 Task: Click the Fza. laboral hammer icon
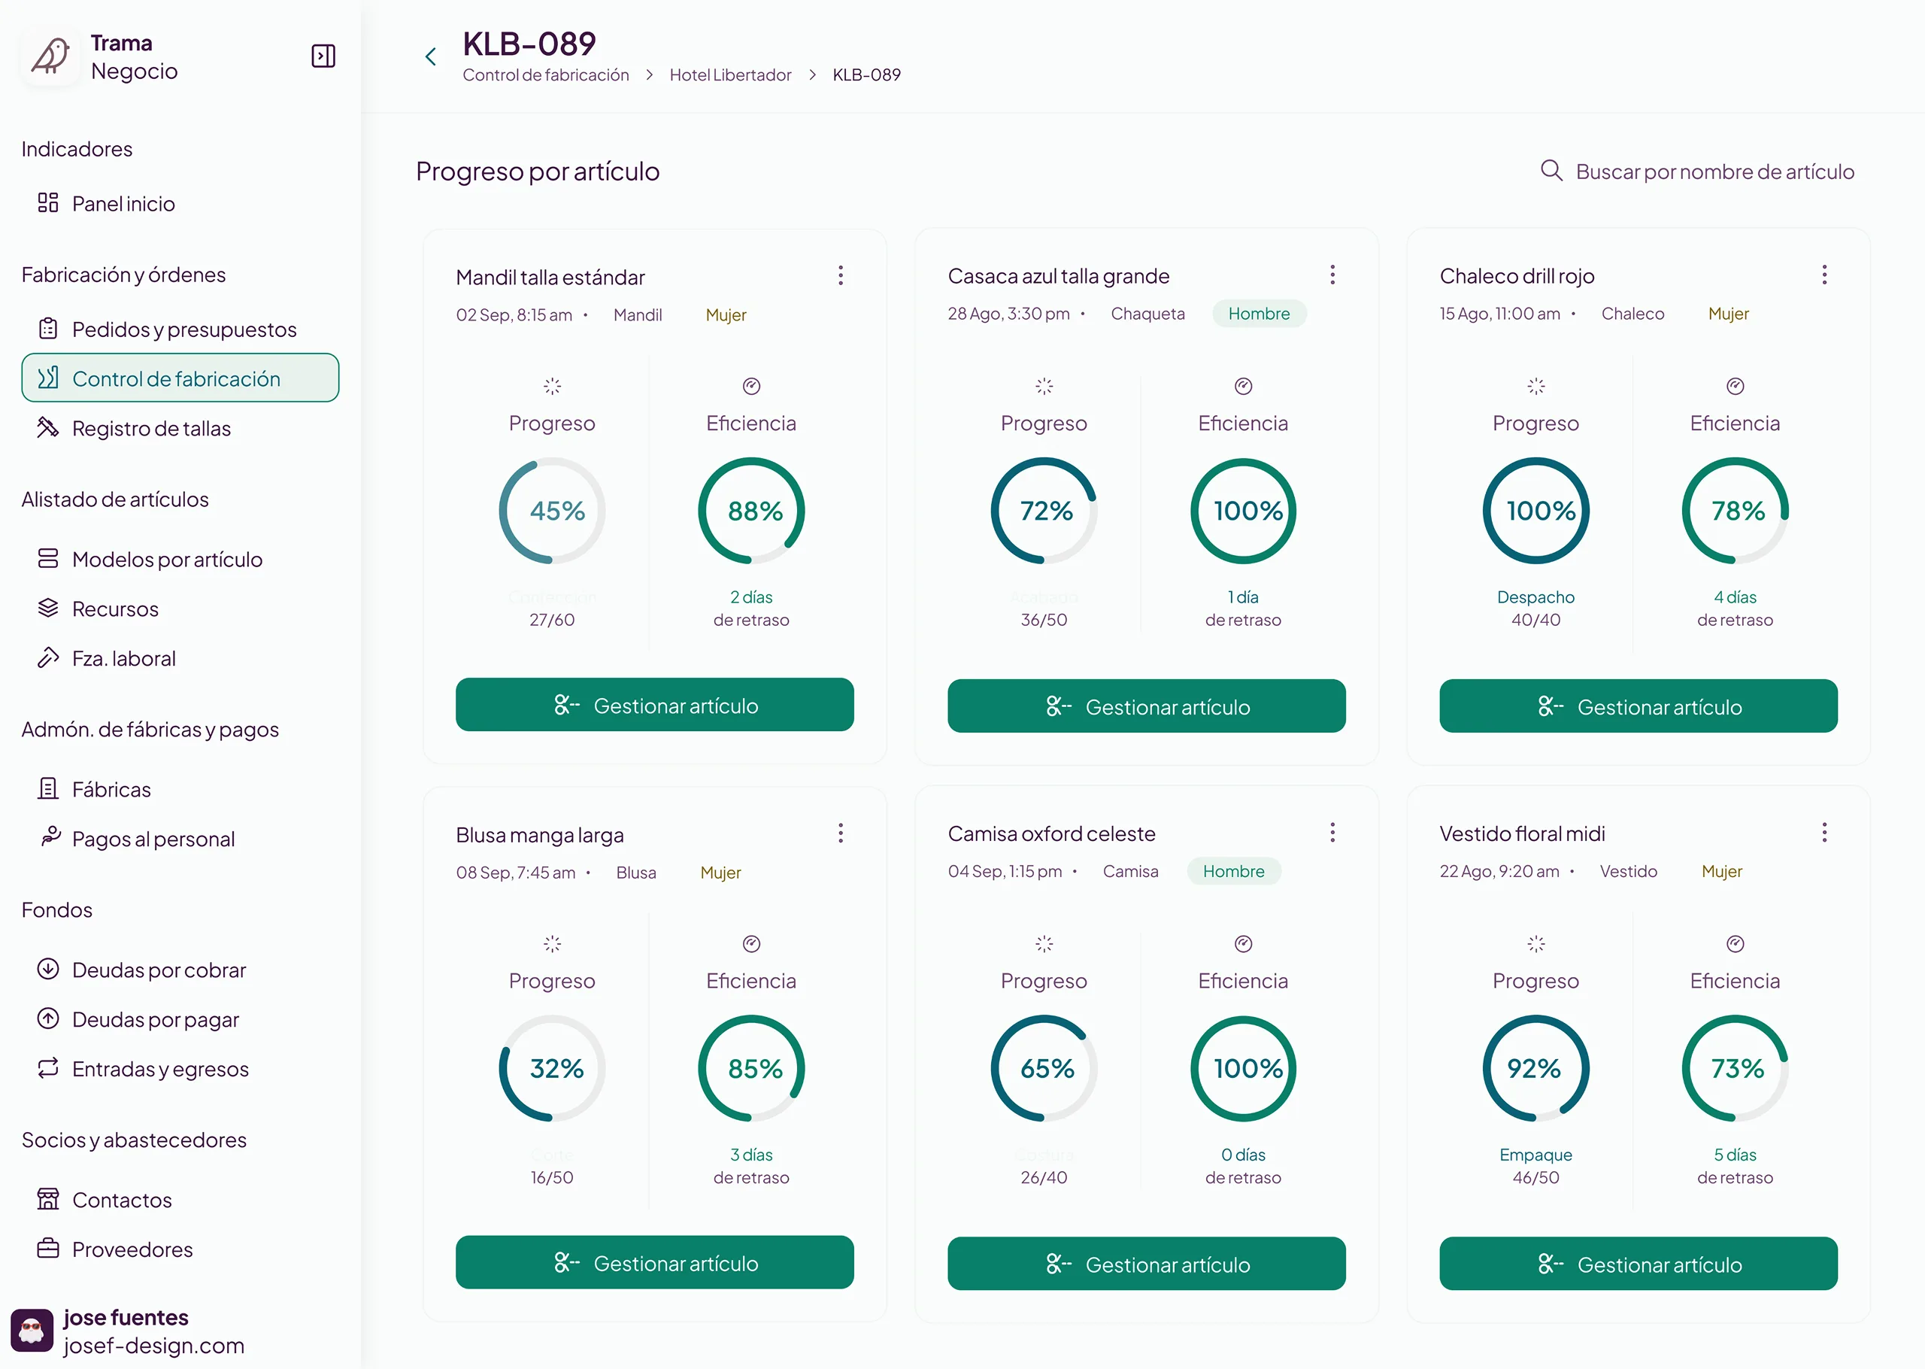[x=48, y=657]
